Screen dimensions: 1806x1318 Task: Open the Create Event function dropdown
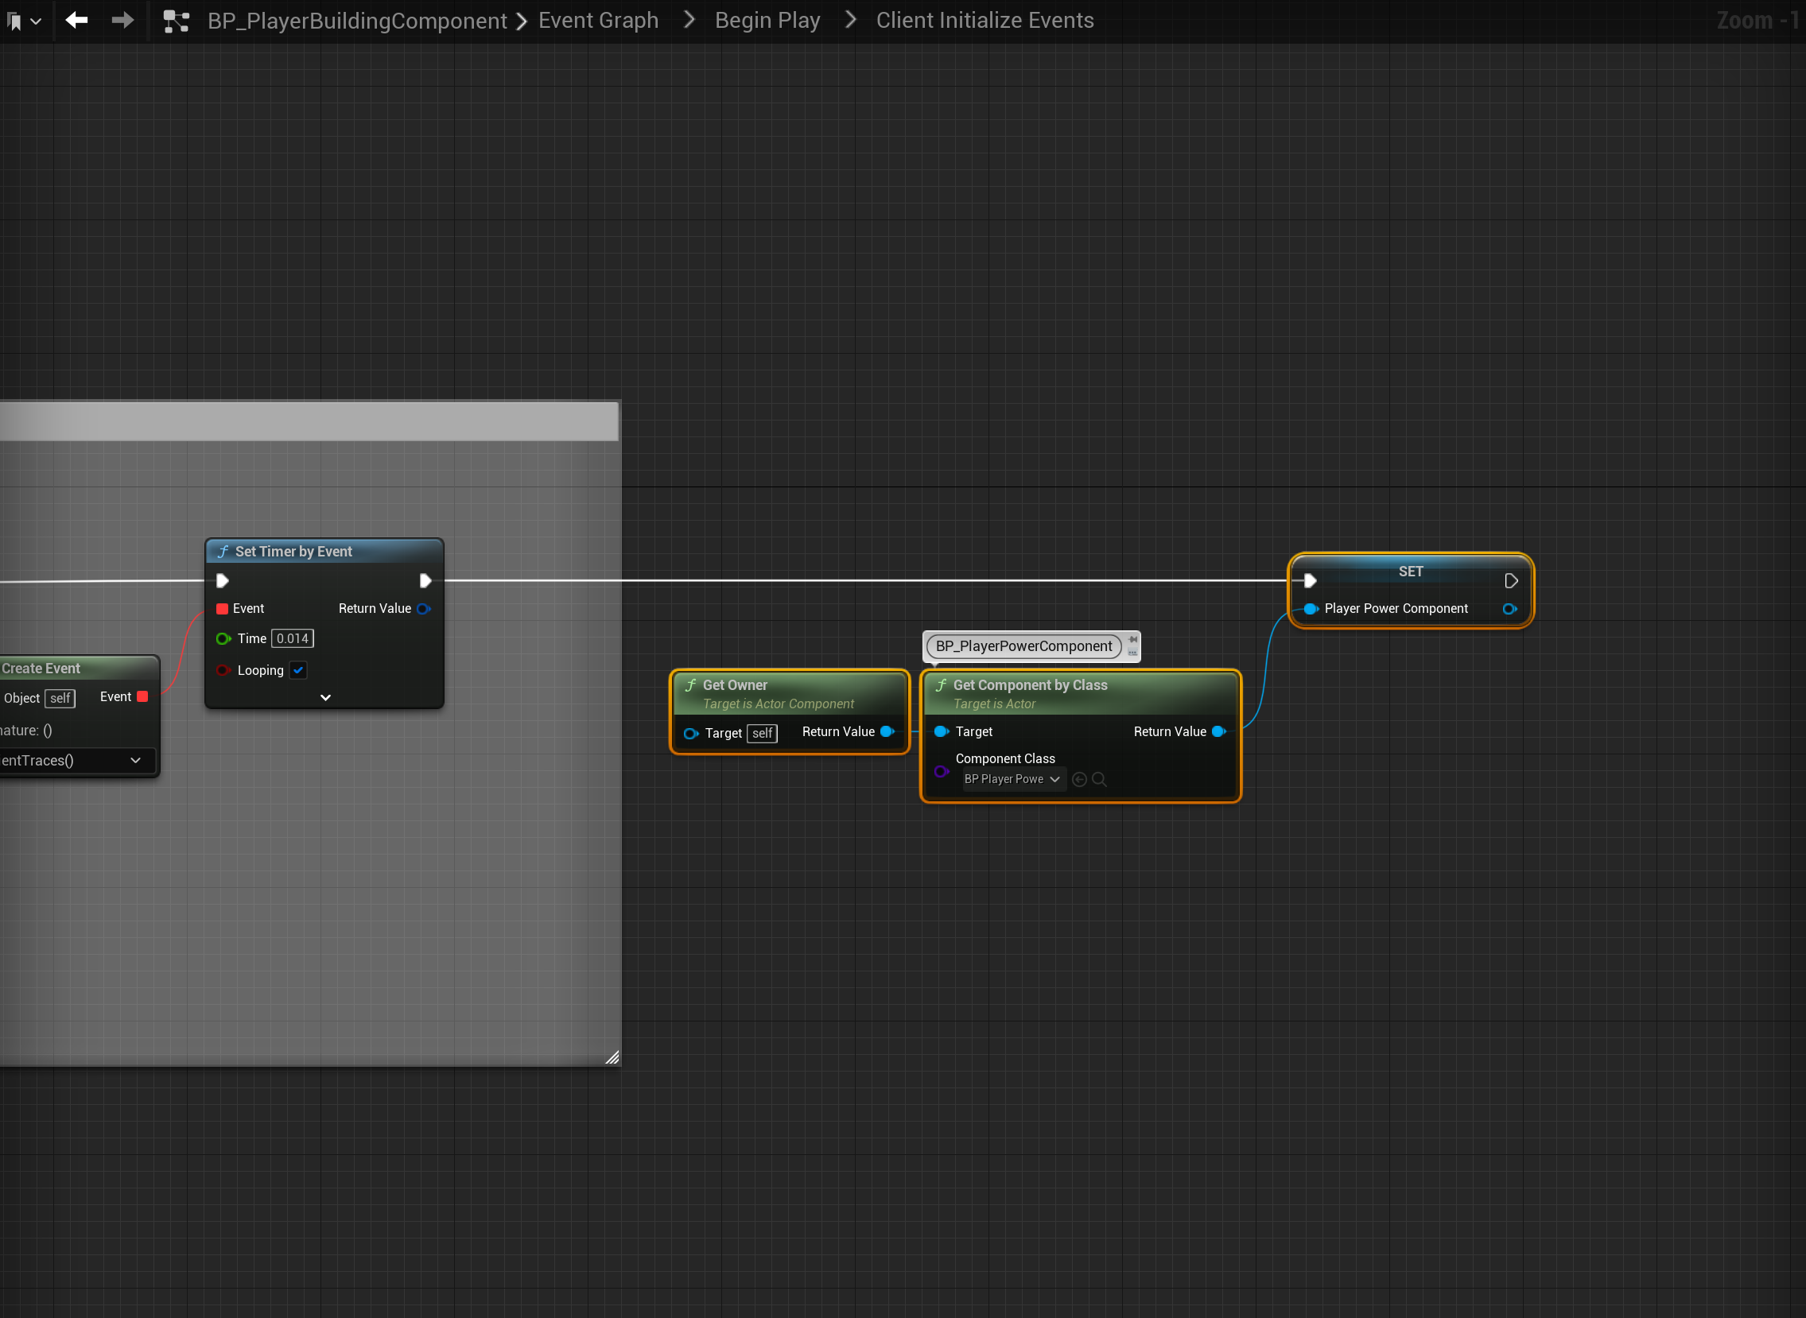tap(135, 760)
